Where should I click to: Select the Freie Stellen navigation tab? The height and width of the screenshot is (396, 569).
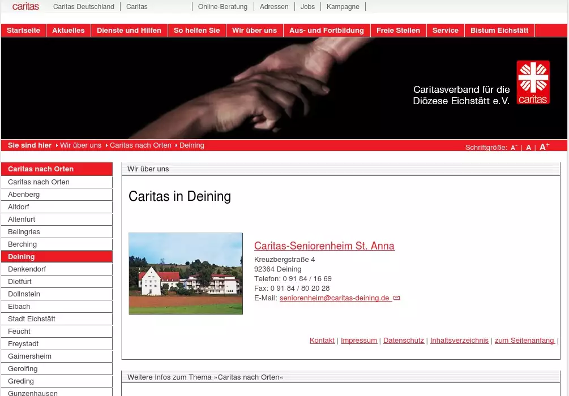coord(398,31)
